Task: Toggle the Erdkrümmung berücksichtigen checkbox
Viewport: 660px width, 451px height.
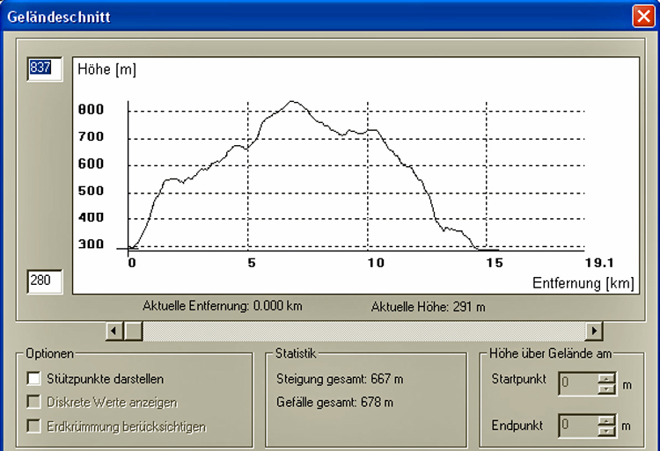Action: [34, 426]
